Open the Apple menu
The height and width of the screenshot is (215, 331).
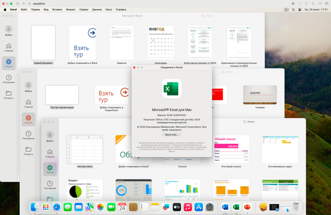[5, 9]
